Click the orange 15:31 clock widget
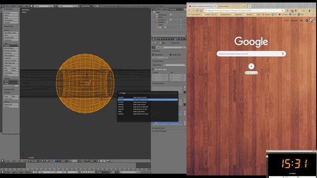Image resolution: width=317 pixels, height=178 pixels. click(294, 164)
